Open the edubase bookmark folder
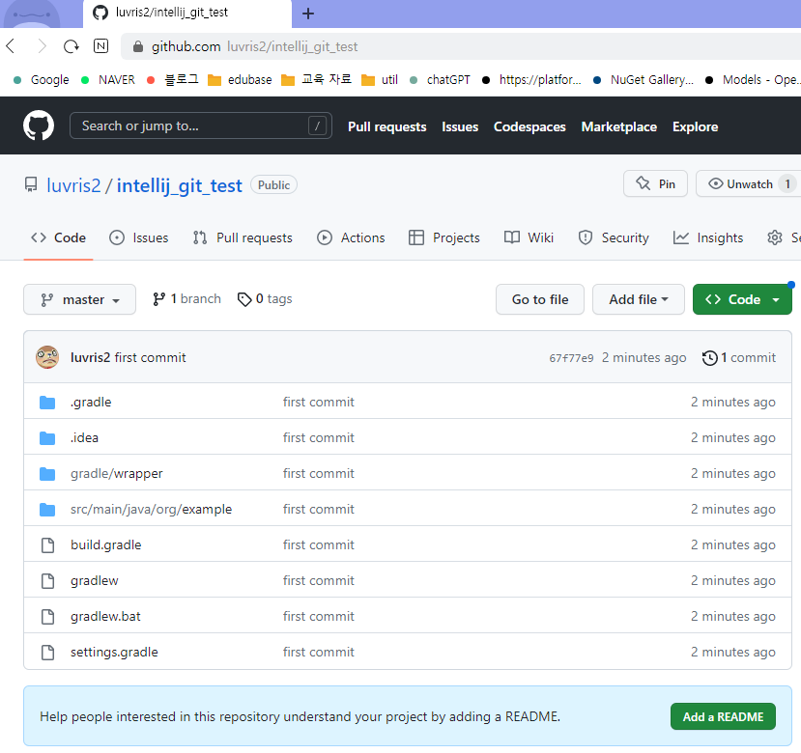801x753 pixels. point(240,80)
